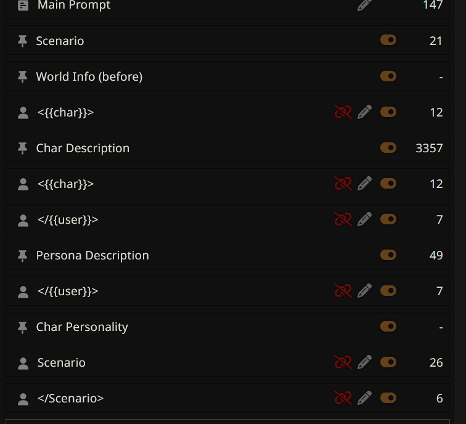The image size is (466, 424).
Task: Open editor for the </Scenario> prompt
Action: pos(365,398)
